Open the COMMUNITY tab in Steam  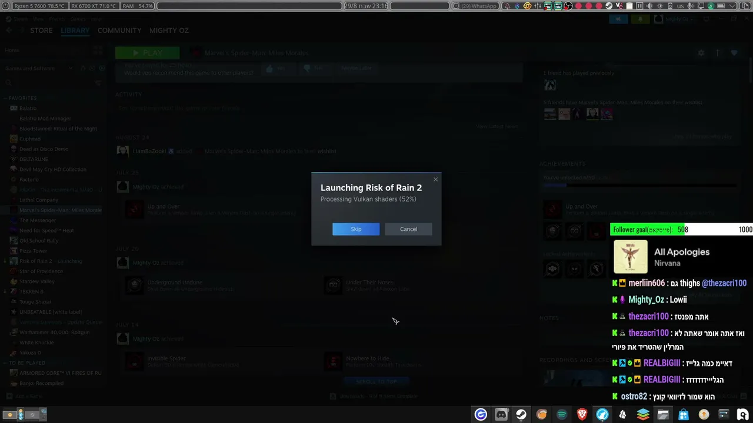pos(119,31)
